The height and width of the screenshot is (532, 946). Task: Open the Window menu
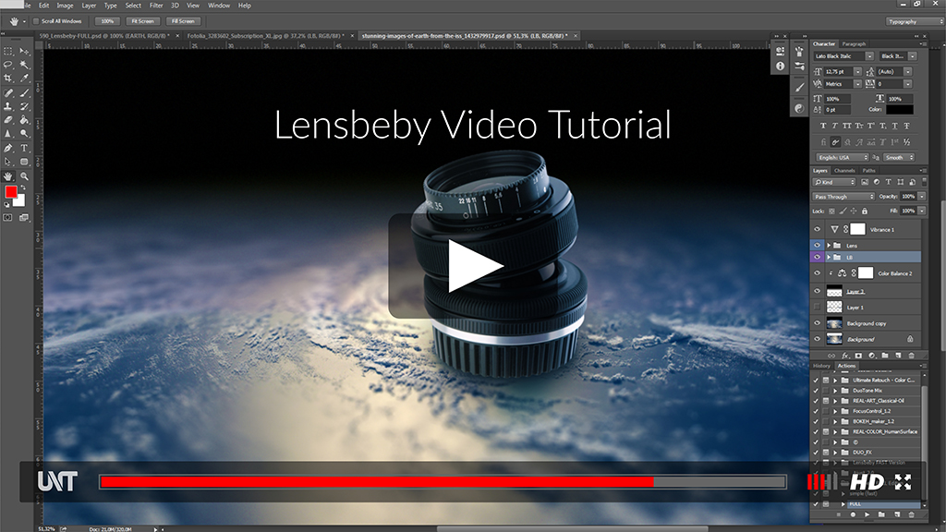click(x=218, y=6)
